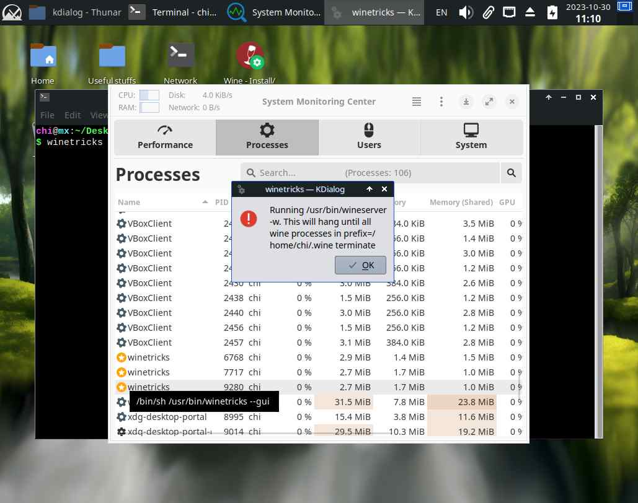
Task: Switch to the Performance tab
Action: tap(165, 138)
